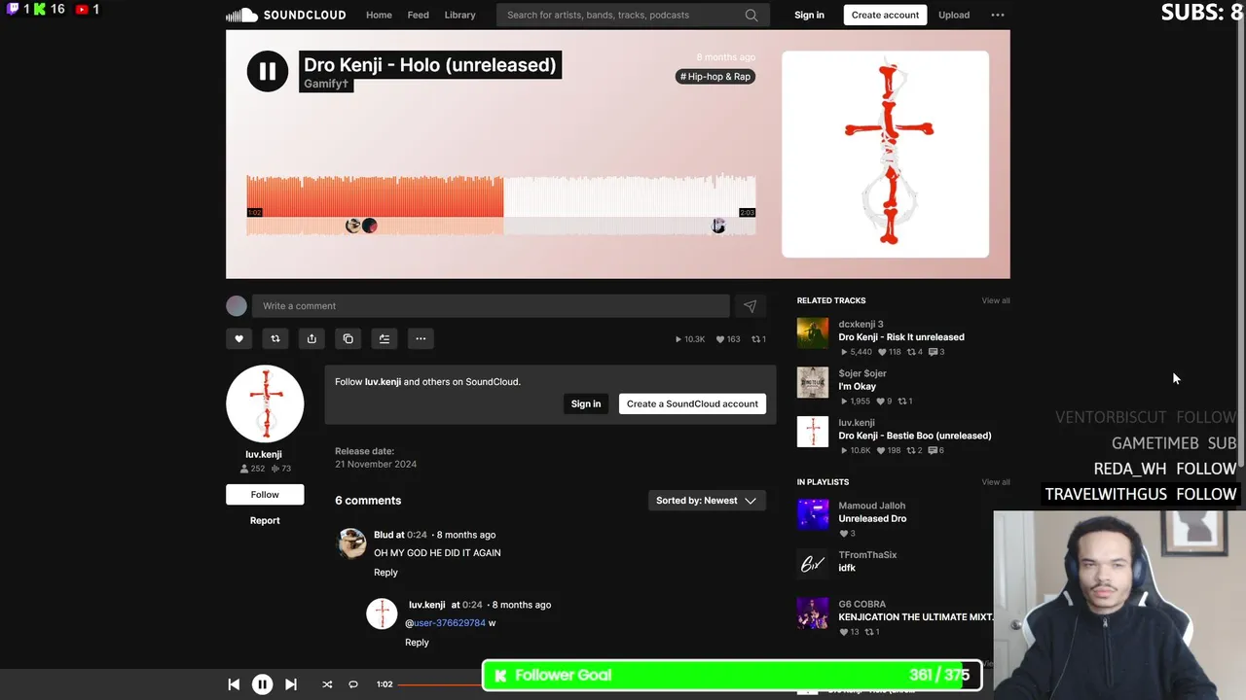Copy the track link
1246x700 pixels.
coord(348,338)
